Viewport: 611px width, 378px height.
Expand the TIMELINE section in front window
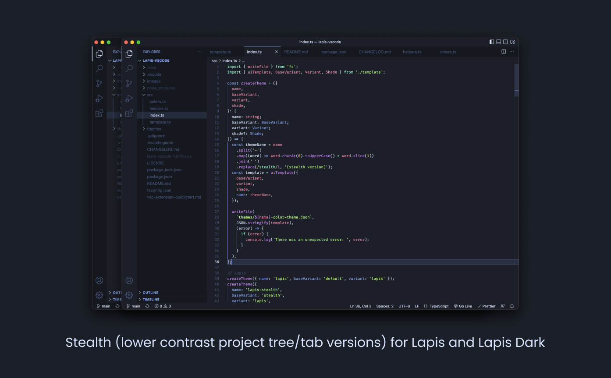point(172,300)
